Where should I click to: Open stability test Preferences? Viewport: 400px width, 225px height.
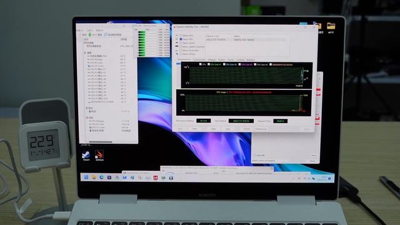coord(261,129)
